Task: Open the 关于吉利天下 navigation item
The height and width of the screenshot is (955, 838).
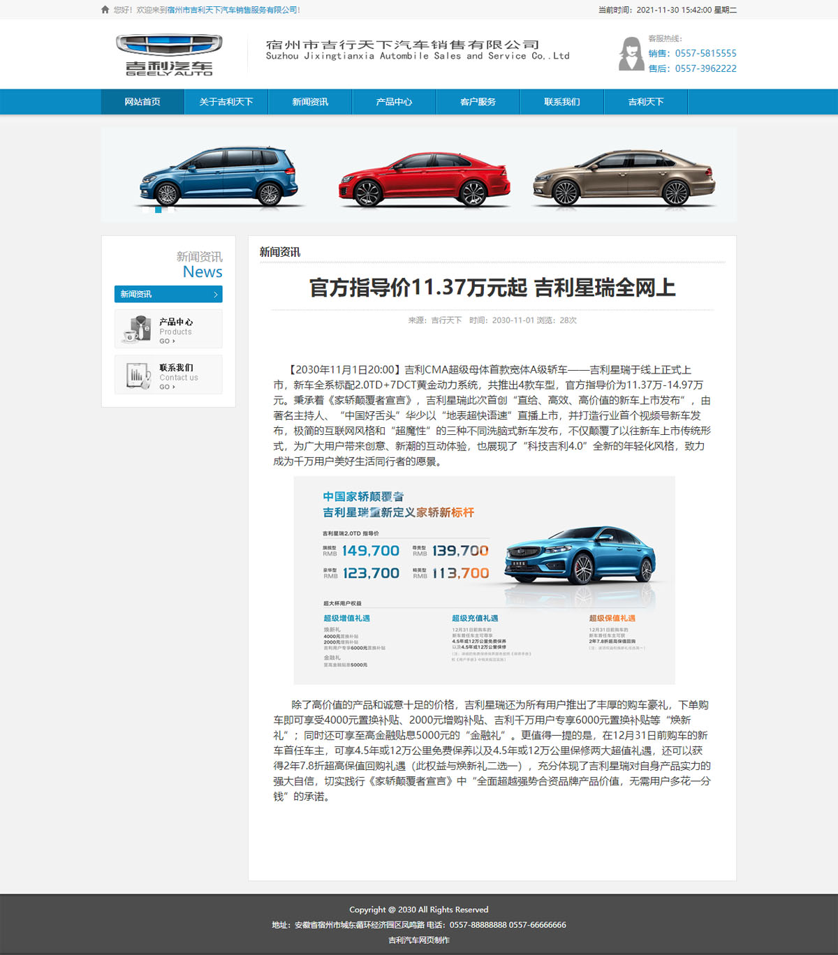Action: point(226,102)
